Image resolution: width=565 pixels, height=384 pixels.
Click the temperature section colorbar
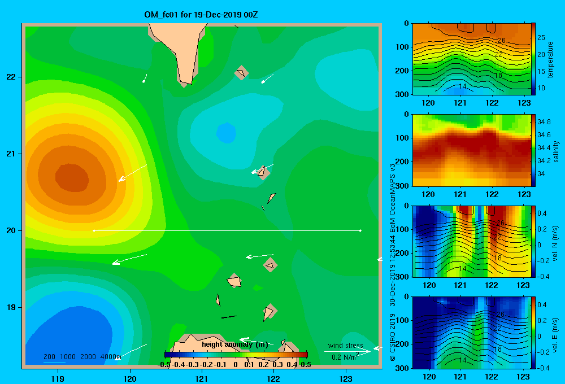[x=533, y=59]
